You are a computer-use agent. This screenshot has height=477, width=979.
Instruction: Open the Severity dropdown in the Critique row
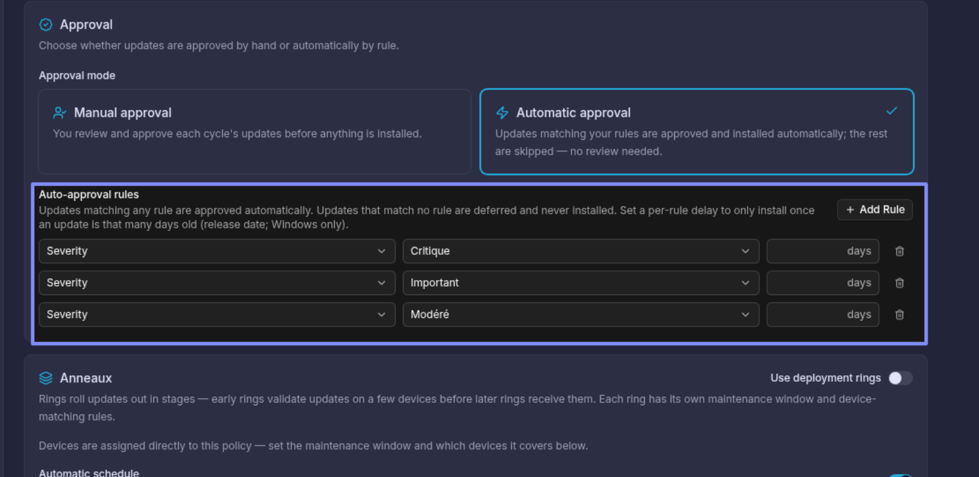[x=217, y=251]
